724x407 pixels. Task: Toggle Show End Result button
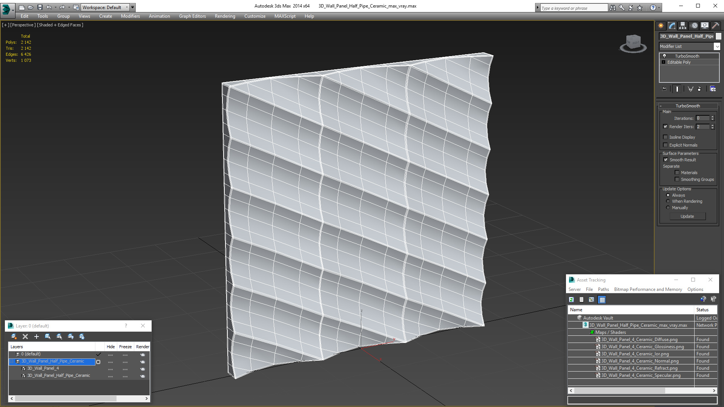(677, 89)
